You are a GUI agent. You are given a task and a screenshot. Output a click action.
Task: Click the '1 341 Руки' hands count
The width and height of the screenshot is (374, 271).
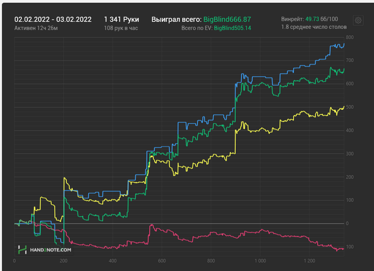[121, 19]
